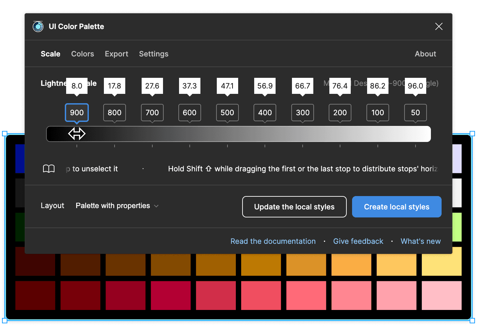Open the About section

click(x=425, y=54)
